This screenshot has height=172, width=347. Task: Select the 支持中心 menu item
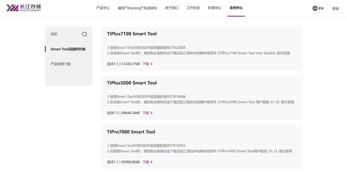pyautogui.click(x=236, y=8)
